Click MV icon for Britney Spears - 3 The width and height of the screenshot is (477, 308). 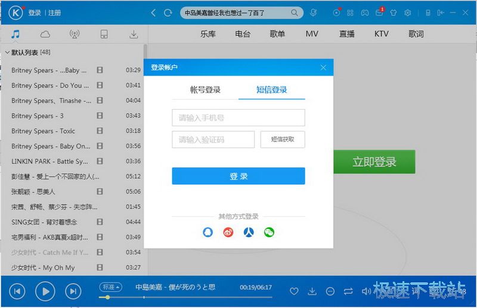tap(100, 116)
